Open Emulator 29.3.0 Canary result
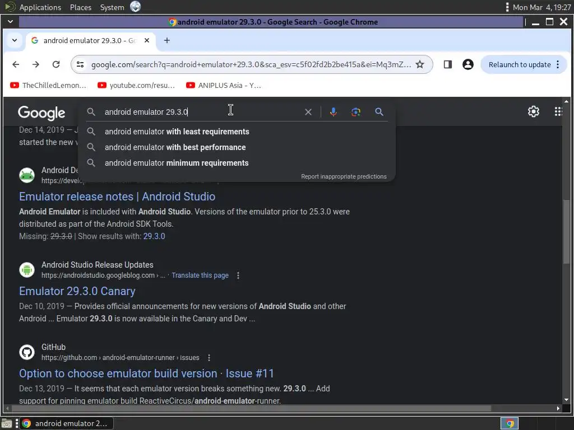574x430 pixels. point(77,291)
